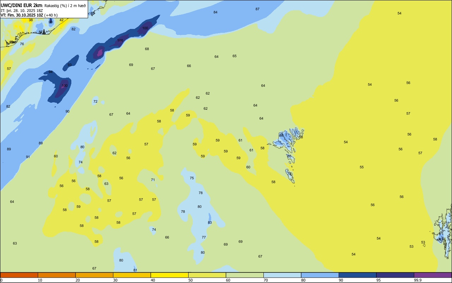Image resolution: width=452 pixels, height=283 pixels.
Task: Choose the dark blue 90–95 legend band
Action: [357, 275]
